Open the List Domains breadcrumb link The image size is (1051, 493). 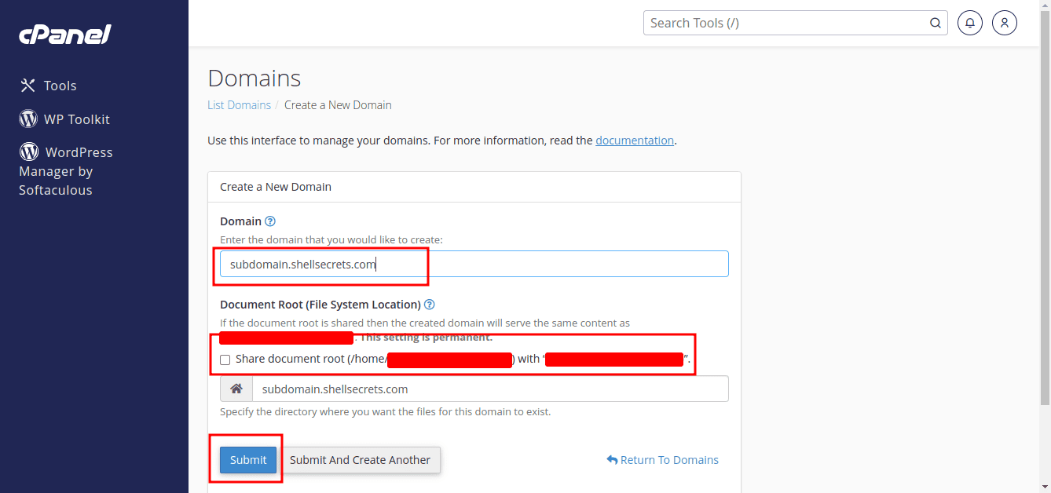tap(239, 105)
